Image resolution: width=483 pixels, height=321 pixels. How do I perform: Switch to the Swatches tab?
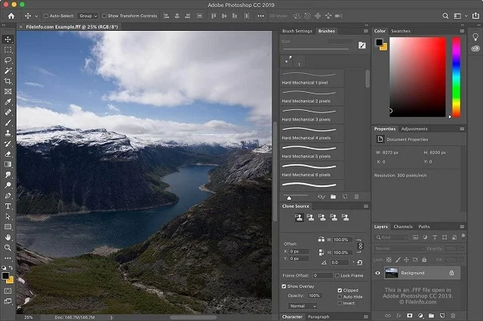tap(401, 31)
